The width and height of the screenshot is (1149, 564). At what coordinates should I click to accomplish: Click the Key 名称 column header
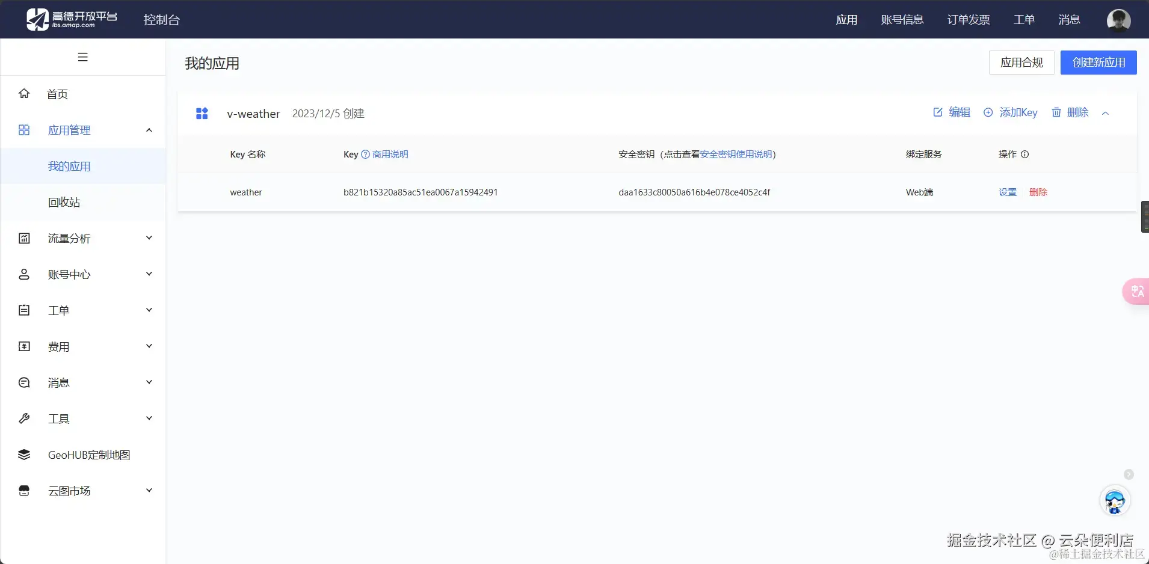(248, 155)
